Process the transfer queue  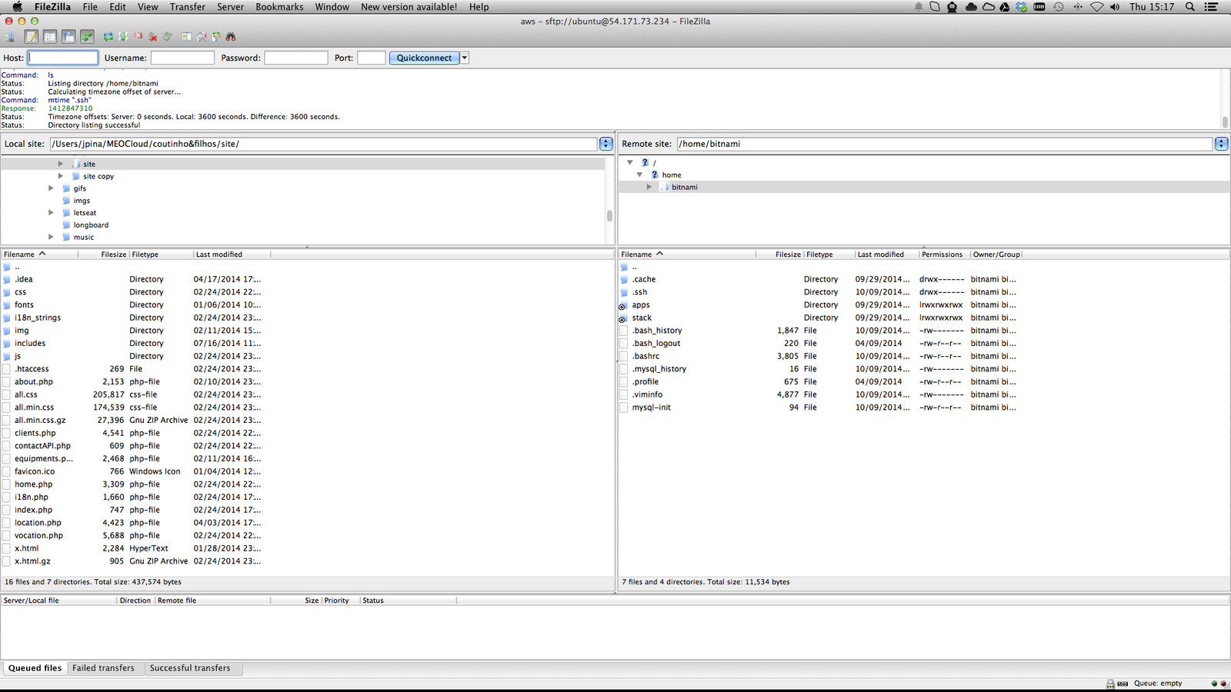click(x=123, y=37)
